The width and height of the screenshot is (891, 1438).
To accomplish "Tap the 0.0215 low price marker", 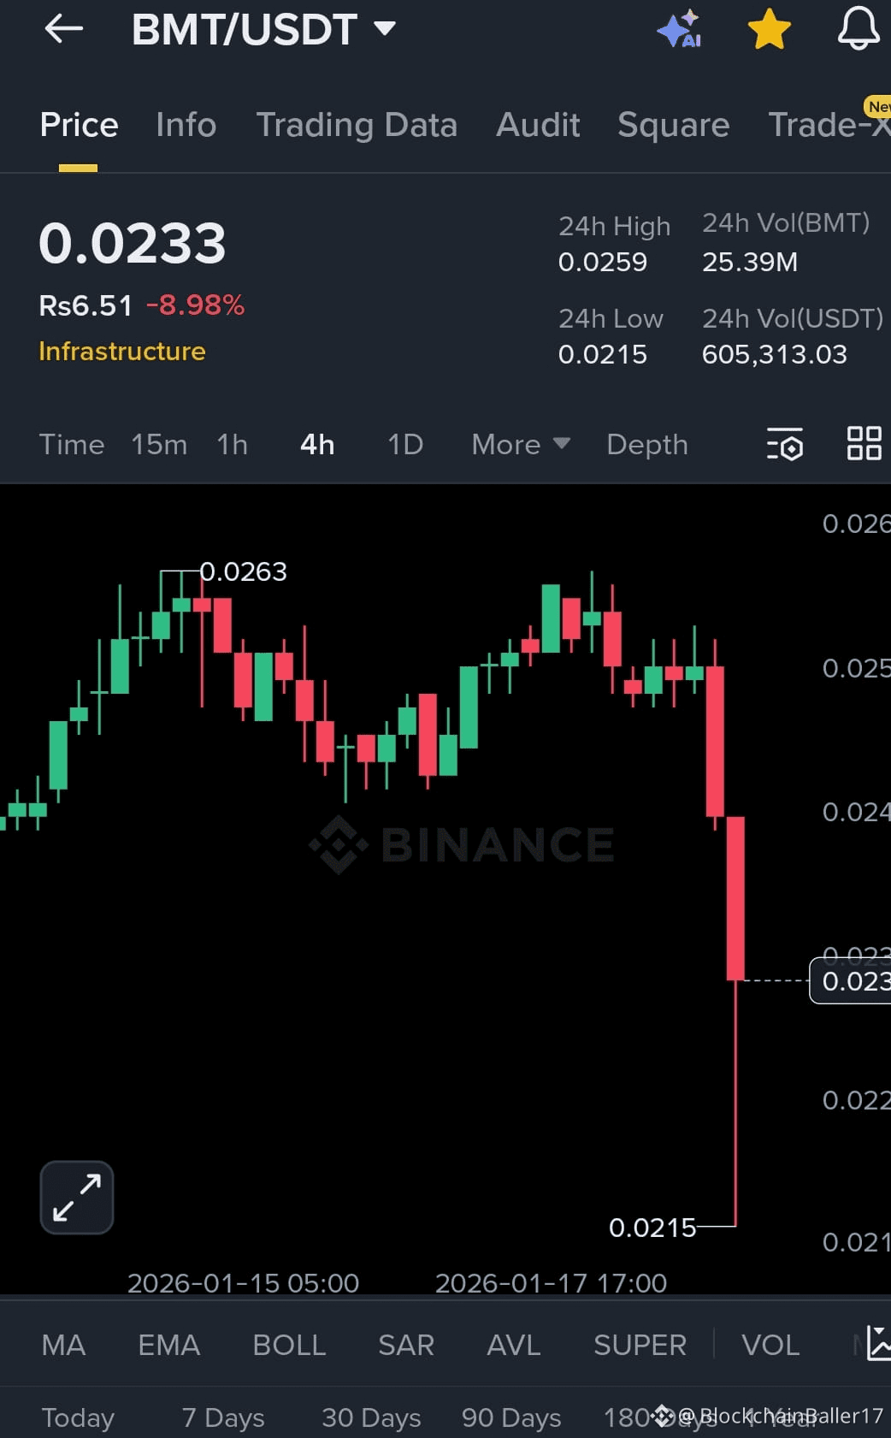I will point(654,1227).
